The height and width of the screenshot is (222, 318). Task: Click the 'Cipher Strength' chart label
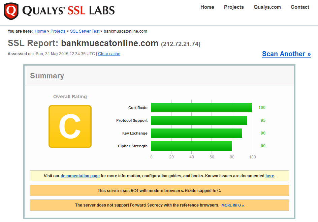click(133, 146)
